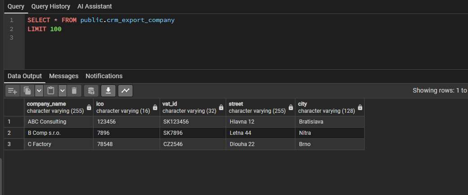Image resolution: width=468 pixels, height=195 pixels.
Task: Click the lock icon in street column
Action: [291, 107]
